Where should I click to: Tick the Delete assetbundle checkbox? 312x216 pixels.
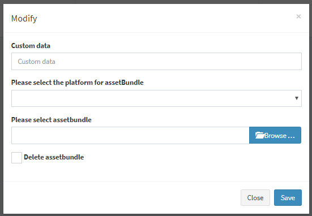tap(17, 158)
